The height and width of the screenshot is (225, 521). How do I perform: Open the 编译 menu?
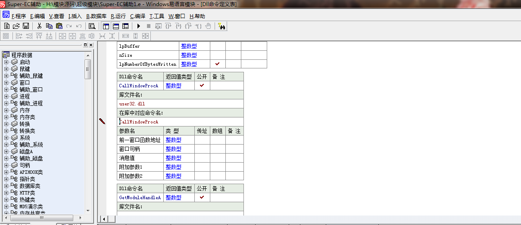tap(137, 16)
